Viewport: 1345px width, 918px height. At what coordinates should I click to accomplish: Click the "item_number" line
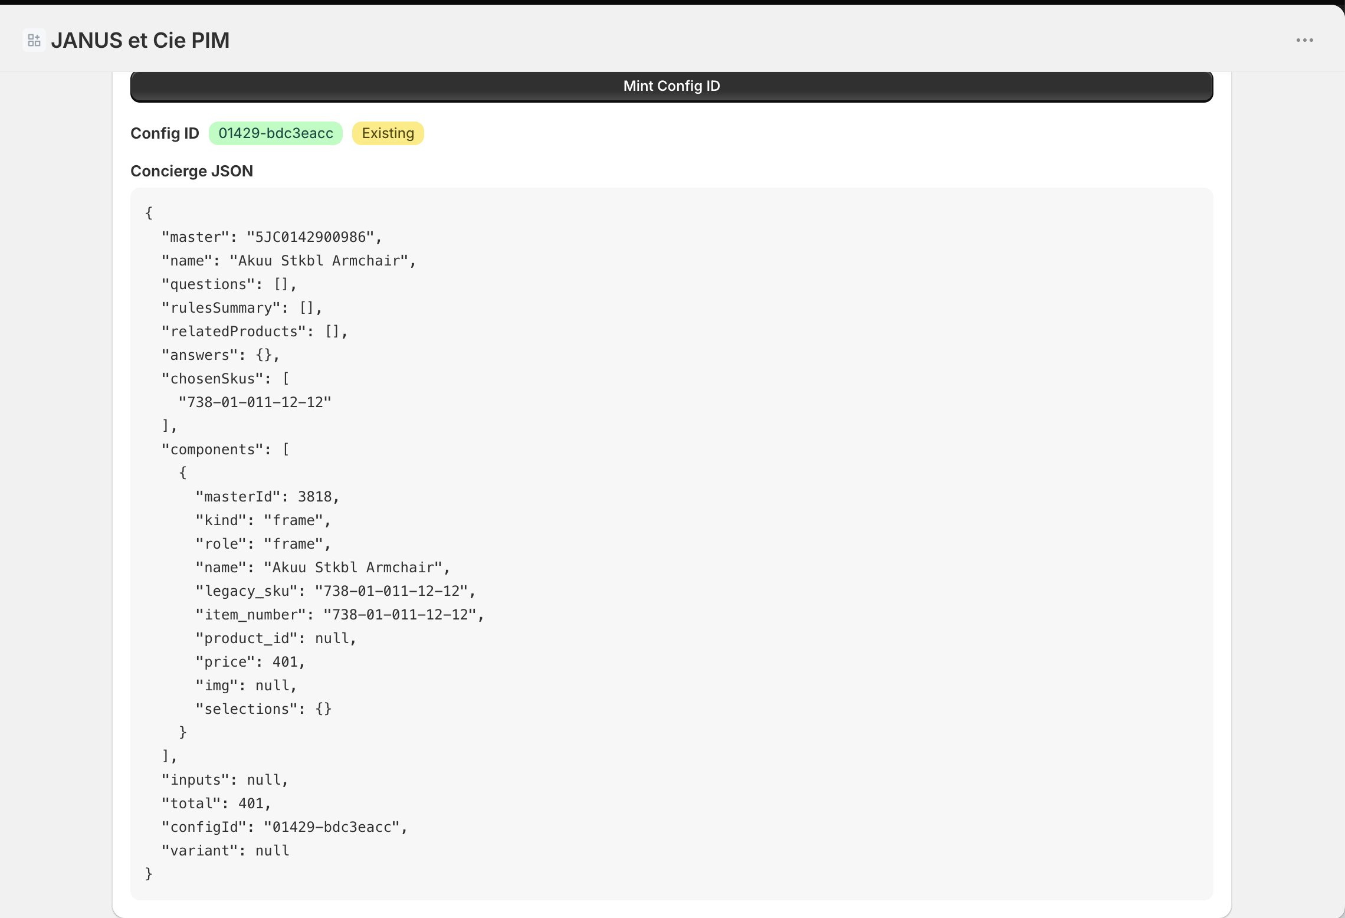[x=340, y=615]
